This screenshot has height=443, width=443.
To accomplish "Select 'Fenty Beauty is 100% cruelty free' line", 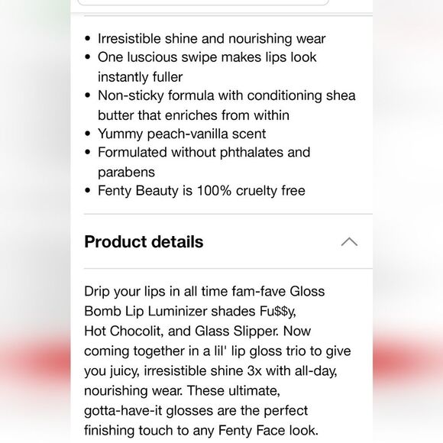I will pos(202,190).
